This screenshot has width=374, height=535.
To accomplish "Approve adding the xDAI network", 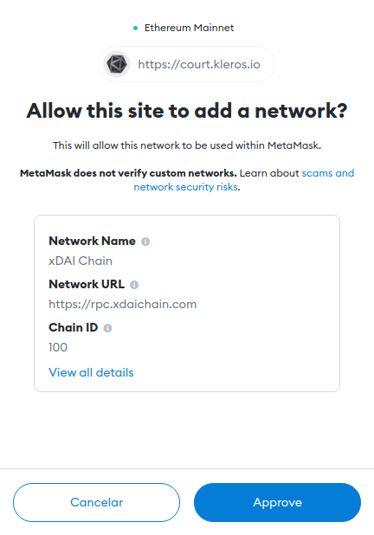I will click(277, 502).
